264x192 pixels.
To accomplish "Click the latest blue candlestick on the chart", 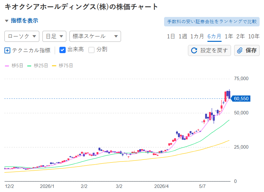I will [x=229, y=95].
